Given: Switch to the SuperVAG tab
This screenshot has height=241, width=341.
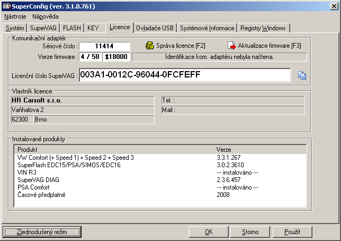Looking at the screenshot, I should pos(43,28).
